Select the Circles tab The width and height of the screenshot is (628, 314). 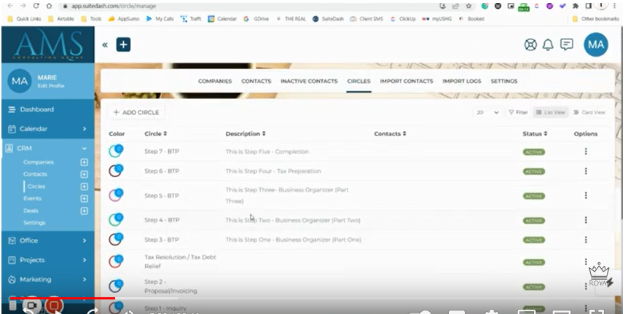click(x=359, y=82)
